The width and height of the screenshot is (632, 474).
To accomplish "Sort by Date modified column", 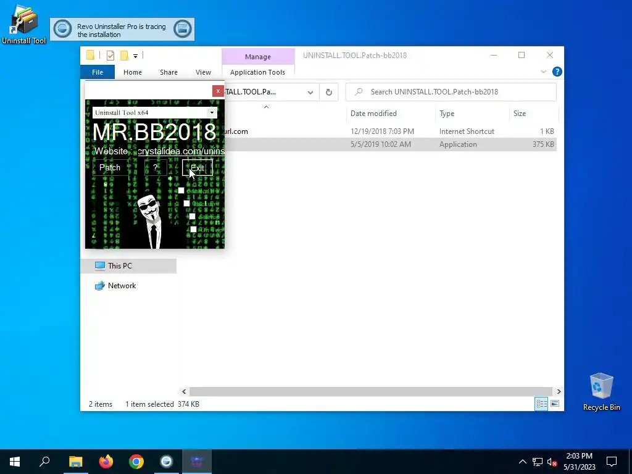I will pyautogui.click(x=390, y=114).
